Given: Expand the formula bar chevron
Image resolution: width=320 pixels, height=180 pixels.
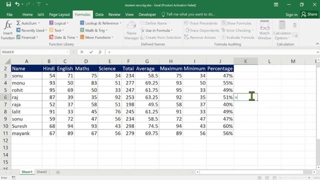Looking at the screenshot, I should coord(317,52).
